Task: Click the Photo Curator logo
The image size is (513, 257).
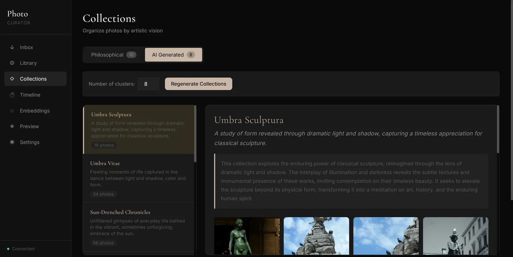Action: (x=19, y=18)
